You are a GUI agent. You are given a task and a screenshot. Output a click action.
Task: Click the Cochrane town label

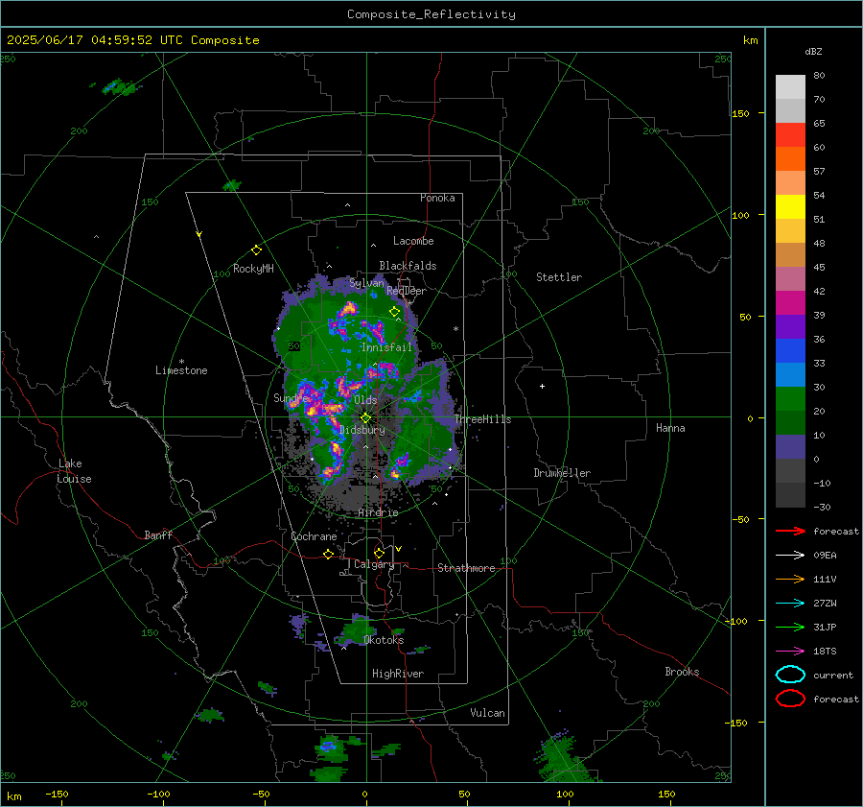coord(314,536)
